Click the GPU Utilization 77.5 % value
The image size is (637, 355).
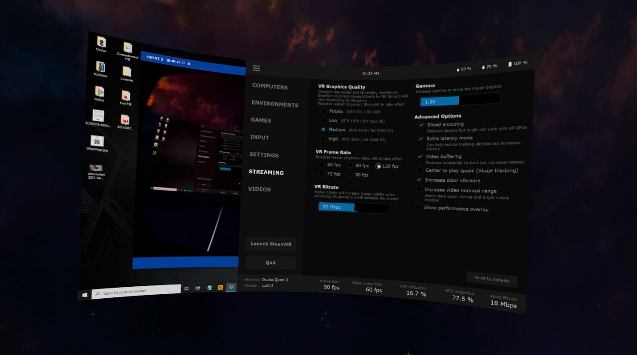coord(463,299)
